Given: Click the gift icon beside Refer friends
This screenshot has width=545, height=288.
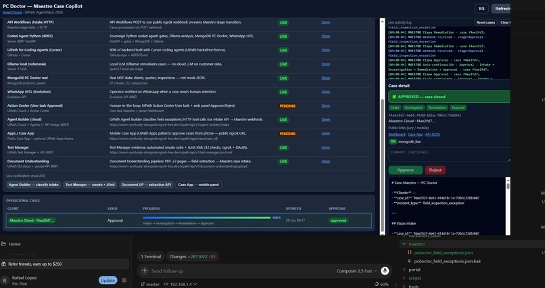Looking at the screenshot, I should pos(3,264).
